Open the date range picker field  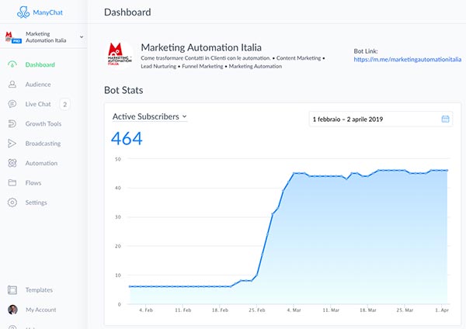tap(381, 119)
